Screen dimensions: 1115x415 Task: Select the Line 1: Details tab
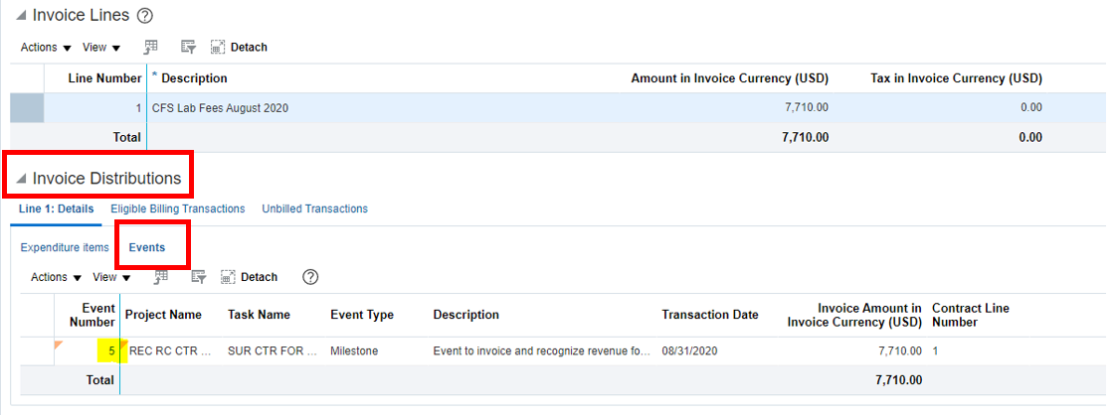[x=56, y=208]
